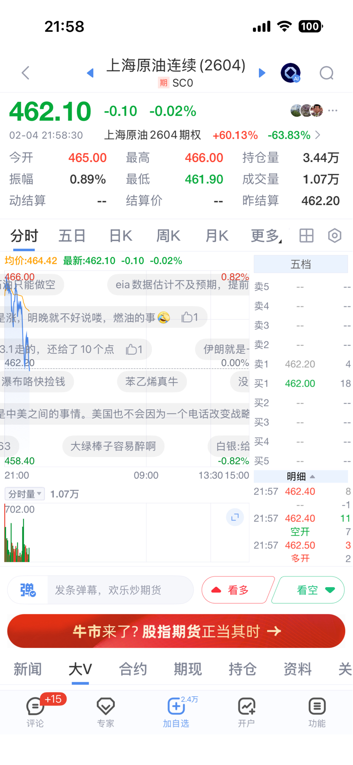Tap the 最低 461.90 value
Viewport: 353px width, 765px height.
click(x=204, y=179)
